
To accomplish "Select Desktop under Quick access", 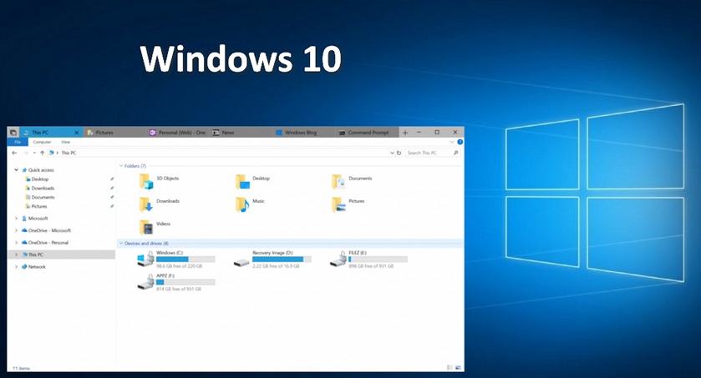I will pos(40,179).
